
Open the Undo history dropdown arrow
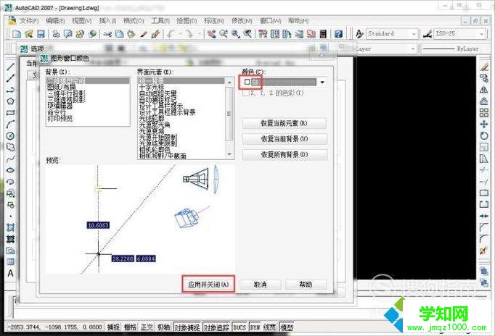(x=181, y=34)
